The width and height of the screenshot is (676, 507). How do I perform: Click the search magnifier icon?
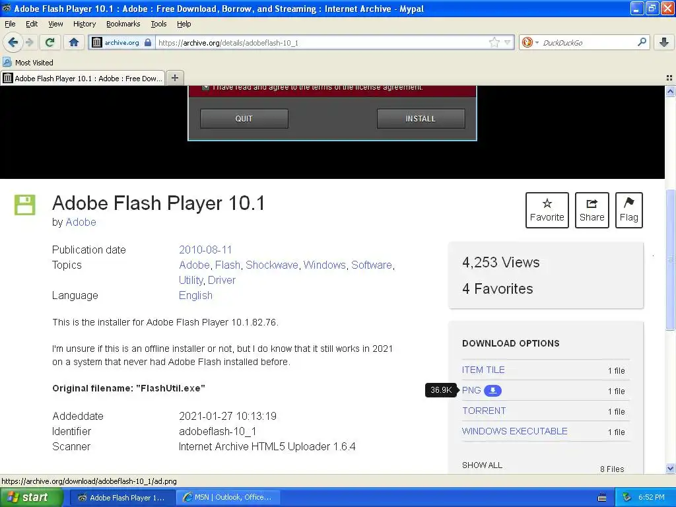(x=642, y=42)
